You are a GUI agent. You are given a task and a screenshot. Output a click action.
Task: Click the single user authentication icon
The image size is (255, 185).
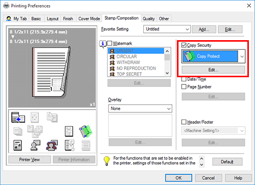tap(35, 145)
